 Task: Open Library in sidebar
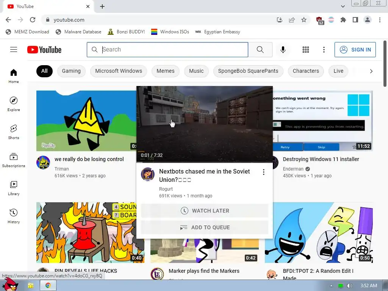tap(14, 188)
